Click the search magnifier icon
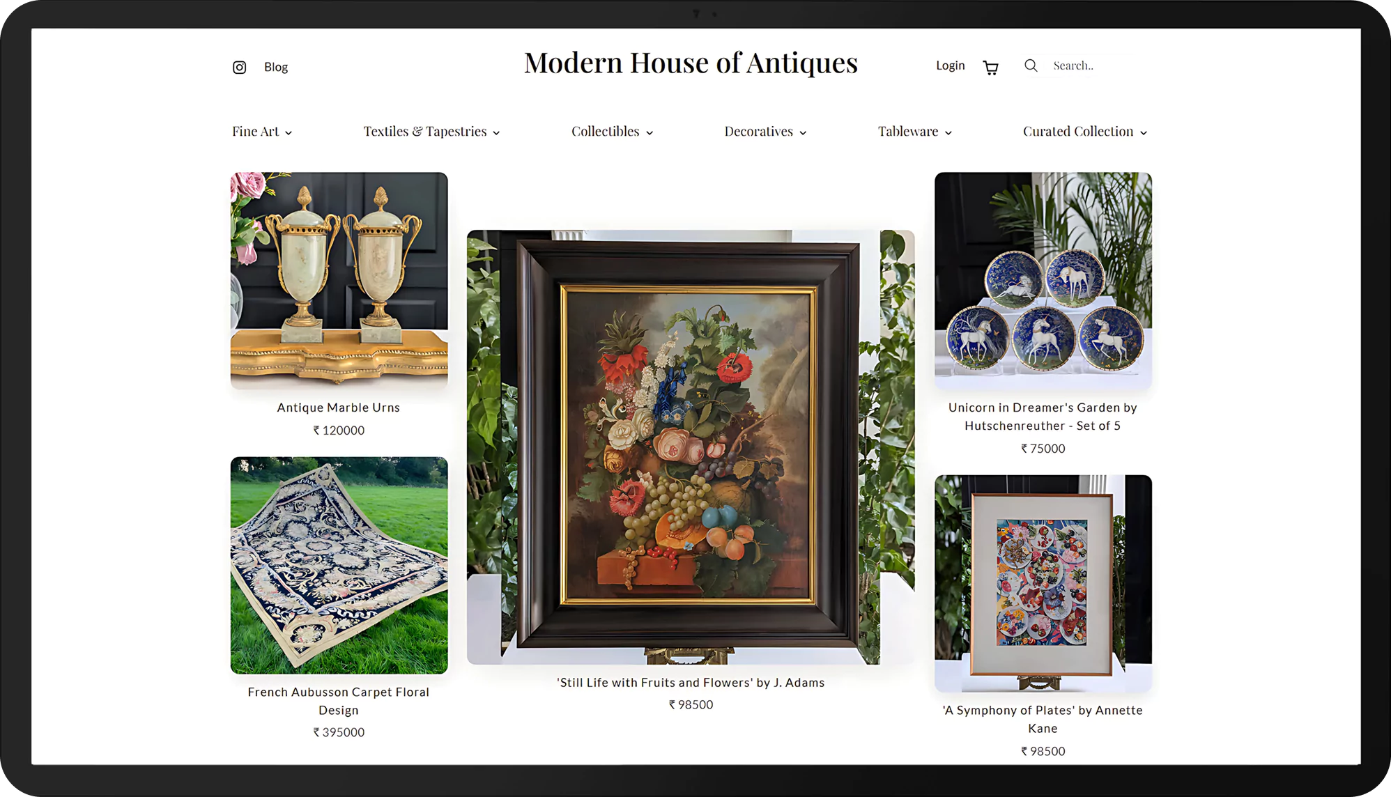This screenshot has width=1391, height=797. point(1031,65)
